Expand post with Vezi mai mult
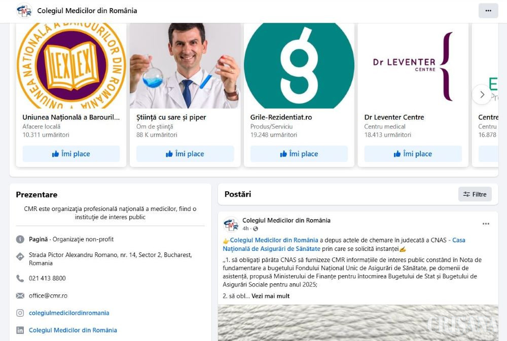Screen dimensions: 507x341 [x=270, y=296]
